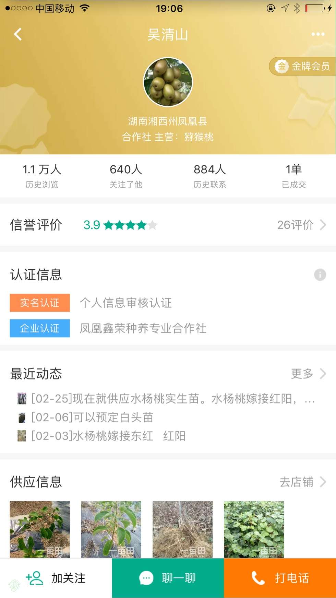Open the fourth leafy supply thumbnail
336x598 pixels.
pos(254,529)
